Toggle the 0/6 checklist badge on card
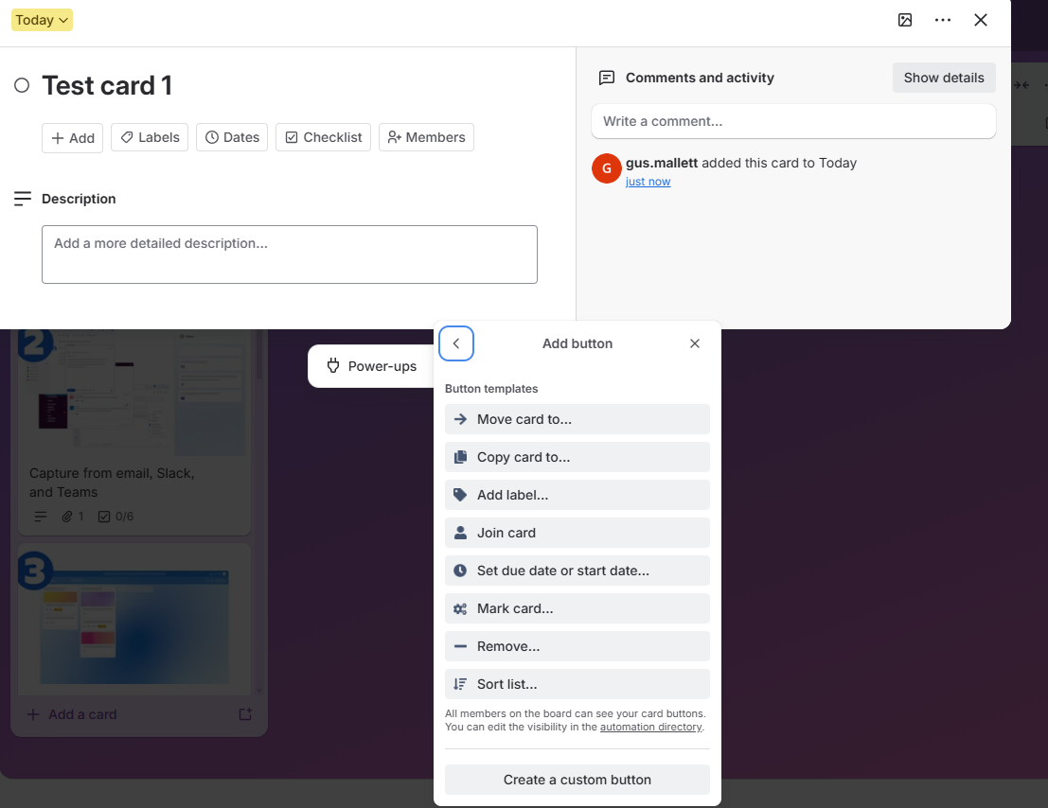This screenshot has height=808, width=1048. 115,516
